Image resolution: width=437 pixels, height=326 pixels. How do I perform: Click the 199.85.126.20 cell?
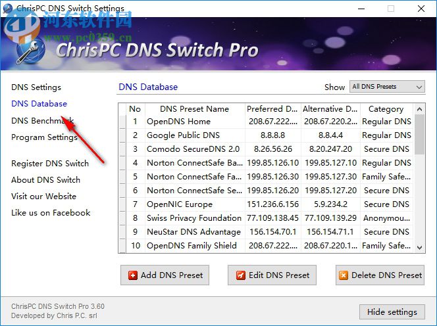272,191
